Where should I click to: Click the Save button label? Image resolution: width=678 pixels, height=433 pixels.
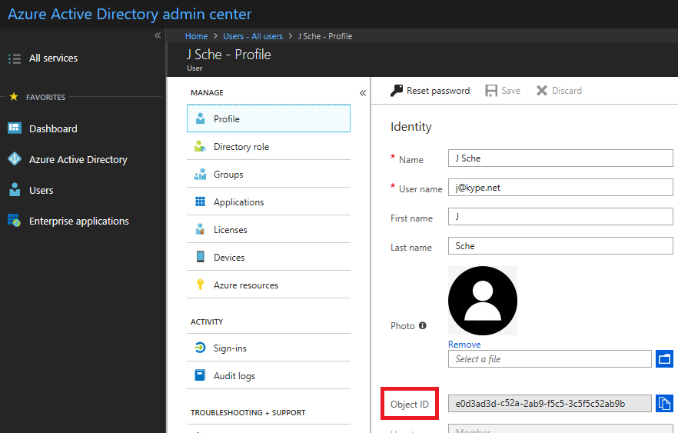click(510, 91)
